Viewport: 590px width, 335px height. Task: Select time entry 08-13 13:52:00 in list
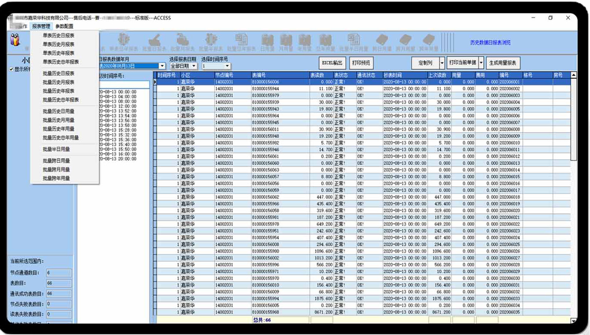point(117,111)
